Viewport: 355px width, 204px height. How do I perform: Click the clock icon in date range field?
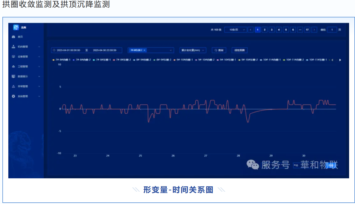pos(54,50)
